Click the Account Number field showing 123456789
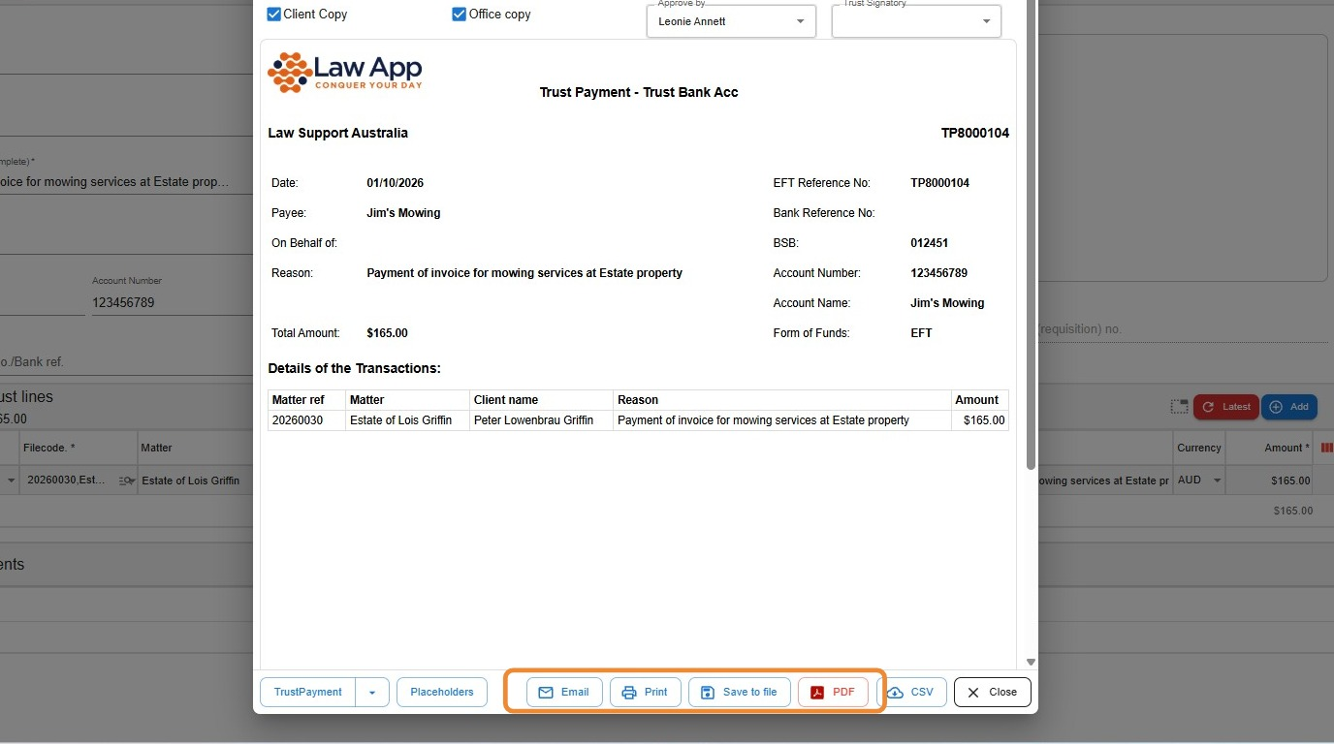Image resolution: width=1334 pixels, height=744 pixels. (x=171, y=302)
